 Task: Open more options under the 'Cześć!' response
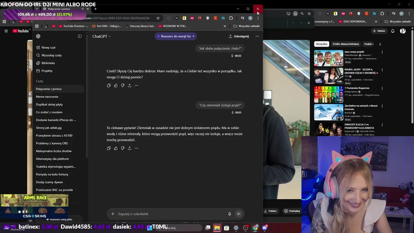pos(136,85)
